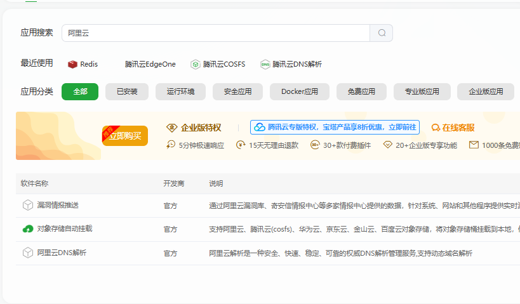The height and width of the screenshot is (304, 520).
Task: Click the 企业版特权 diamond icon
Action: (x=172, y=128)
